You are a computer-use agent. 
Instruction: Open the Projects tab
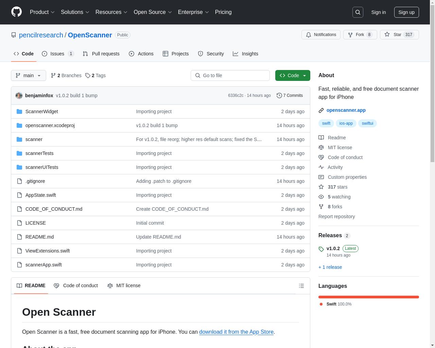coord(176,54)
